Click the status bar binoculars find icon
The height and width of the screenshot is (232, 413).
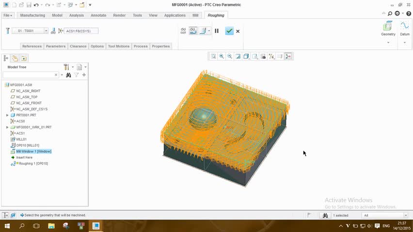click(x=325, y=216)
